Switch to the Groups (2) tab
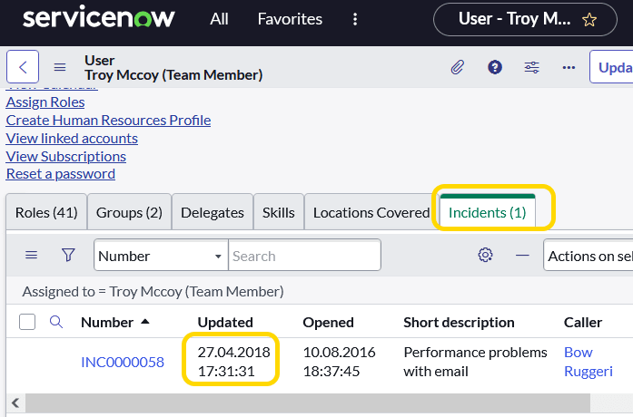The height and width of the screenshot is (417, 633). click(129, 212)
